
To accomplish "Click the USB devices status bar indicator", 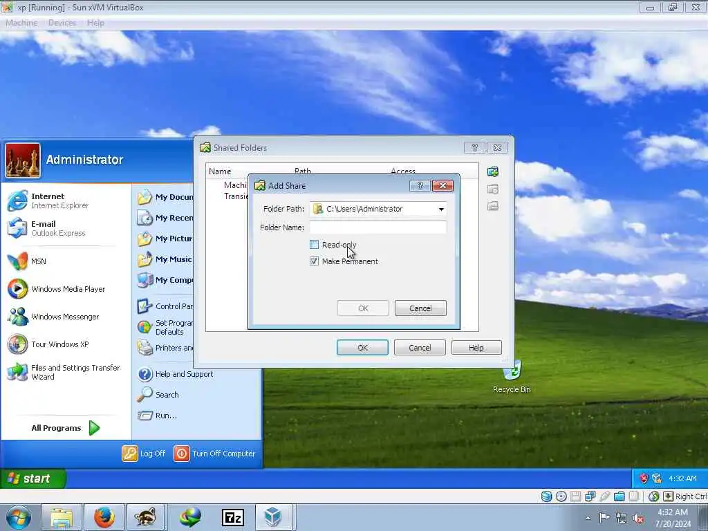I will coord(604,496).
